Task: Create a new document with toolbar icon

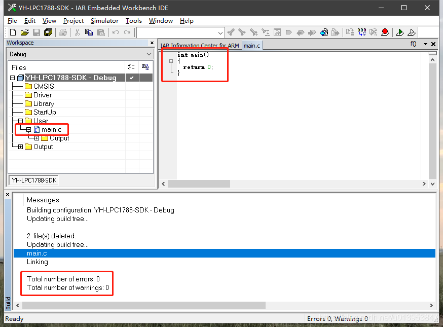Action: click(x=13, y=32)
